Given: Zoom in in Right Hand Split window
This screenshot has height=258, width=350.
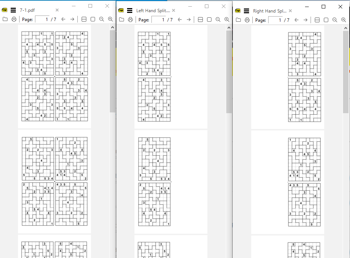Looking at the screenshot, I should point(343,20).
